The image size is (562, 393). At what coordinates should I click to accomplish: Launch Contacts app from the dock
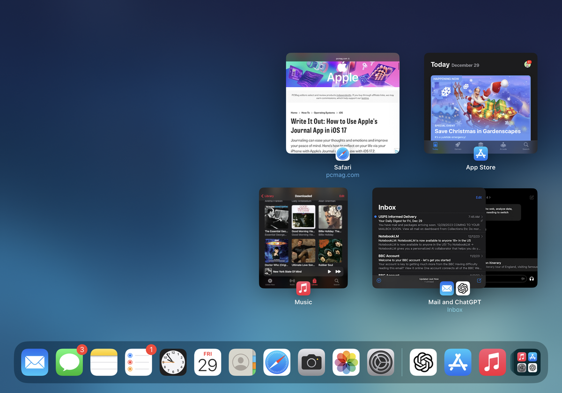[x=242, y=362]
